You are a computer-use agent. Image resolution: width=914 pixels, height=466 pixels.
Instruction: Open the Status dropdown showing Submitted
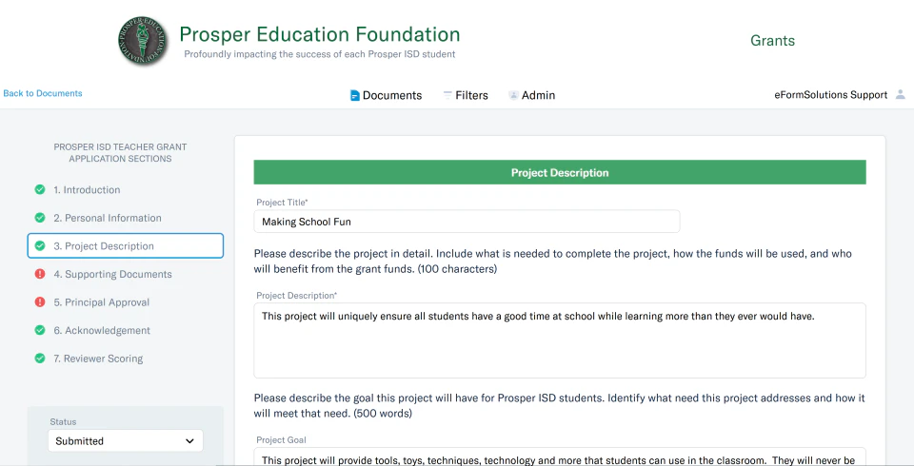[126, 441]
